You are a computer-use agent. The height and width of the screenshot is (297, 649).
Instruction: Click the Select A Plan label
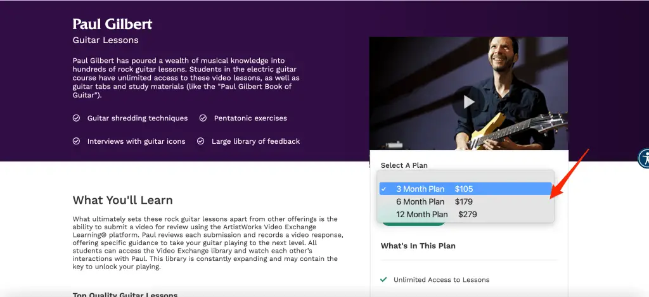click(x=404, y=165)
